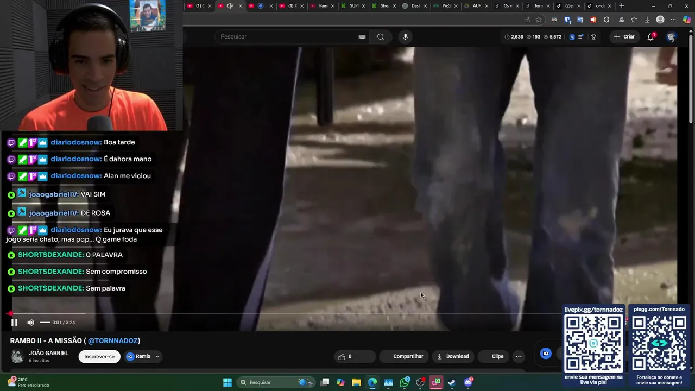Open browser profile icon in toolbar
This screenshot has height=391, width=695.
coord(660,20)
